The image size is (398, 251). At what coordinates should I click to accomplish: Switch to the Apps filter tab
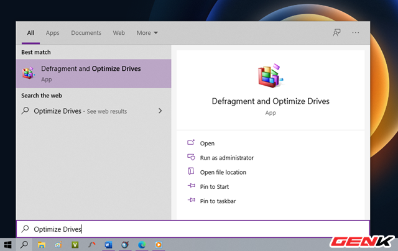(x=52, y=33)
